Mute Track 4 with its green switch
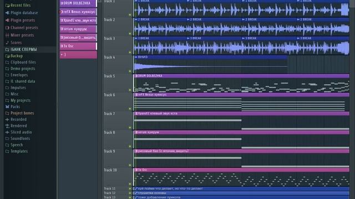This screenshot has width=355, height=199. click(130, 71)
